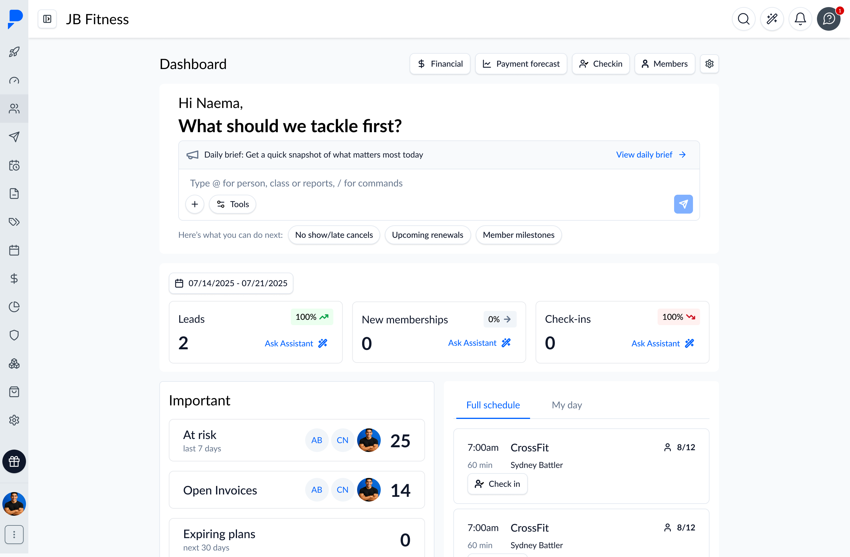Click the New memberships 0% badge
Screen dimensions: 850x557
point(500,319)
